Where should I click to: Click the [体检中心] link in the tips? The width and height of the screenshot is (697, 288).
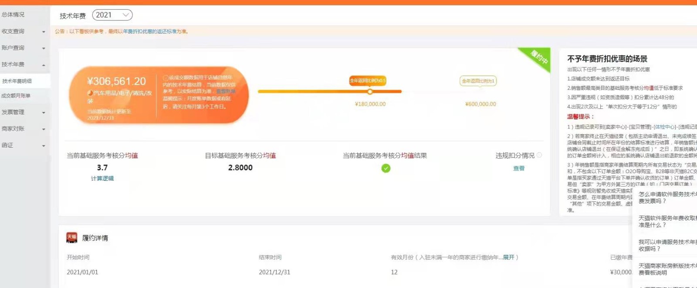click(665, 127)
